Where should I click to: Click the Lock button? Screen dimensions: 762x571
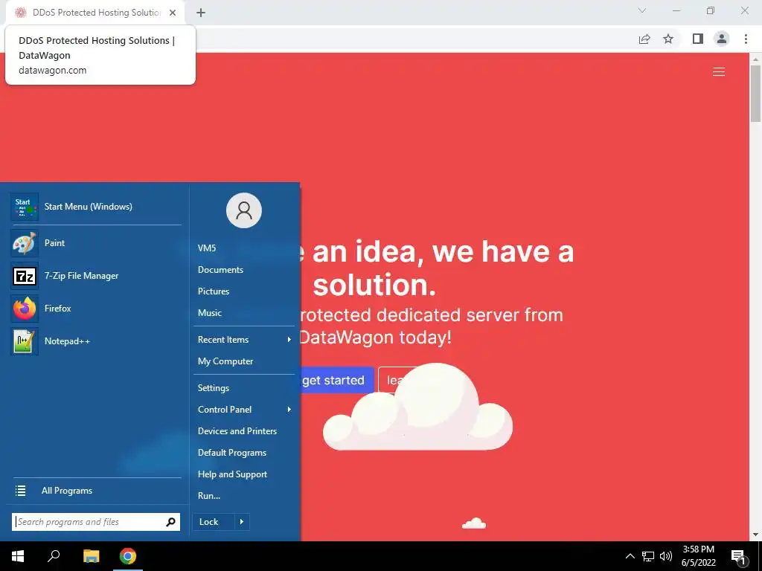214,522
